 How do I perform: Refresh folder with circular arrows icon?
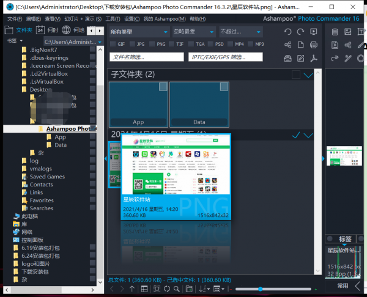click(x=167, y=289)
